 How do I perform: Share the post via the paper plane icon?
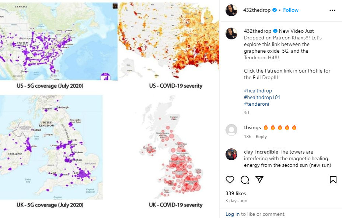click(x=259, y=180)
